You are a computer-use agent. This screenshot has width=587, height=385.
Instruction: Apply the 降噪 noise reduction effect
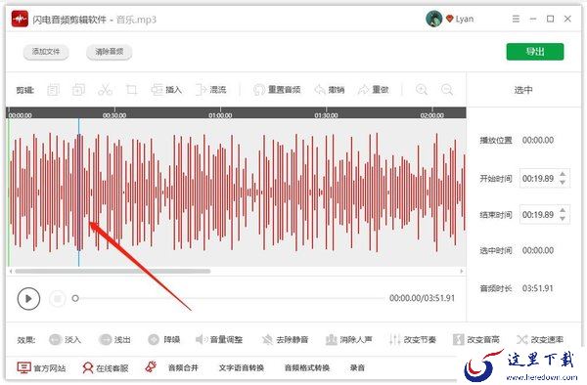[x=164, y=339]
